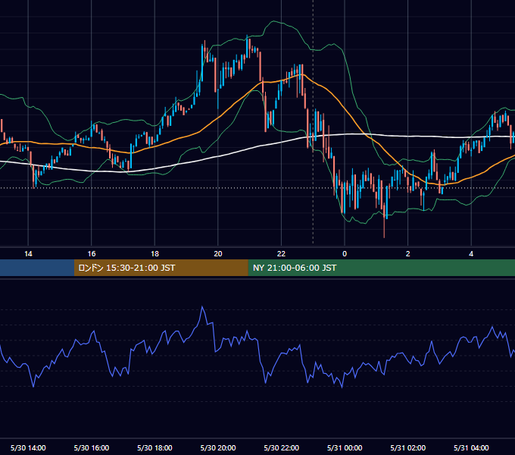This screenshot has width=515, height=455.
Task: Click the 4 hour label on price chart axis
Action: click(x=471, y=254)
